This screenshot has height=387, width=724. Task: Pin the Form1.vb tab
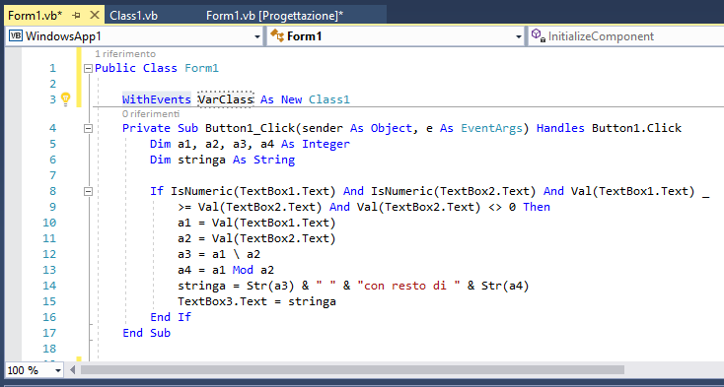point(76,15)
